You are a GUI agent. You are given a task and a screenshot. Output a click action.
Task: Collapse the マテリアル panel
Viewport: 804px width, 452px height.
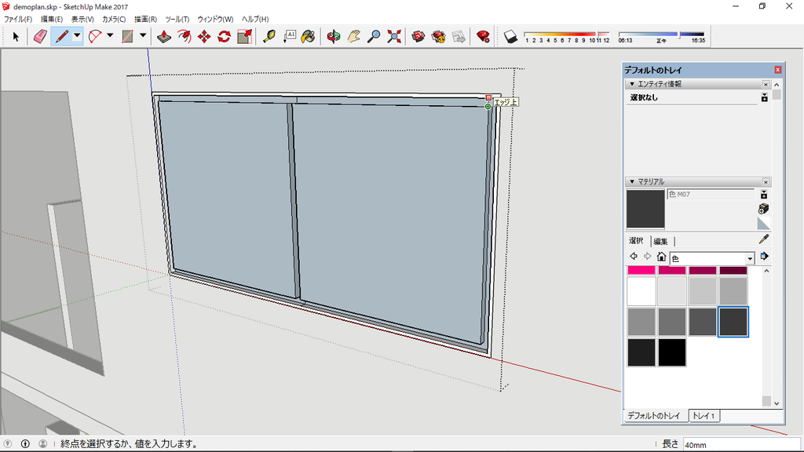(632, 182)
